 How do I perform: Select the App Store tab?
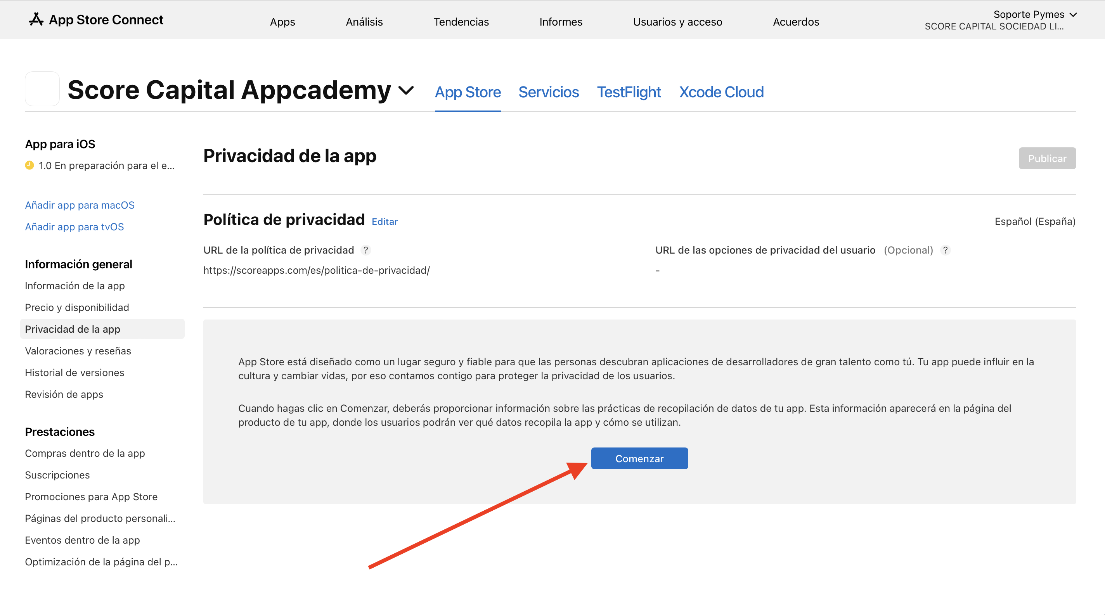click(x=468, y=92)
